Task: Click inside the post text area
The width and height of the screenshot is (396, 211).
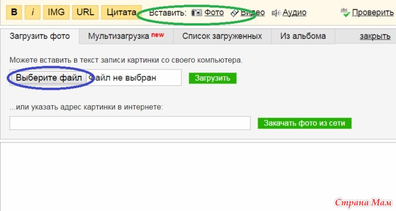Action: [198, 176]
